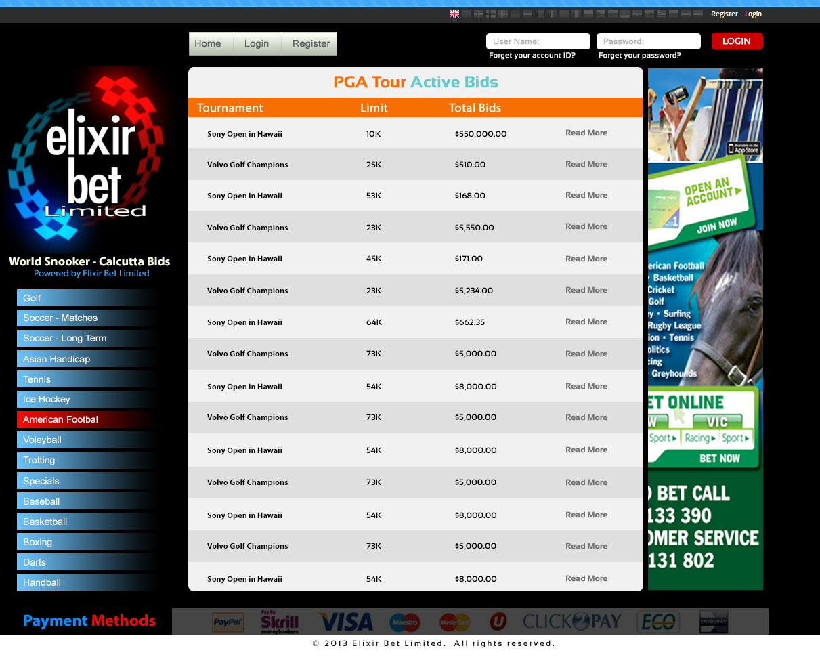Click the Tournament column header
This screenshot has height=659, width=820.
pos(230,108)
